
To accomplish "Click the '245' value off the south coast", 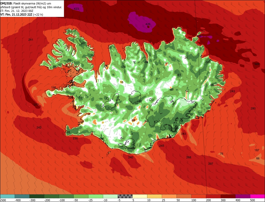I will tap(162, 146).
